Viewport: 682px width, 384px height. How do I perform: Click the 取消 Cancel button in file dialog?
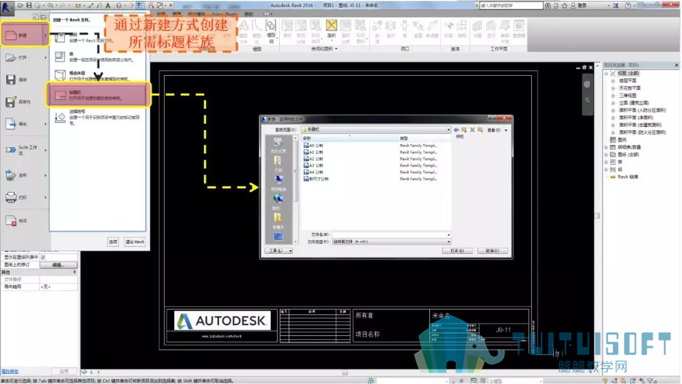coord(493,251)
